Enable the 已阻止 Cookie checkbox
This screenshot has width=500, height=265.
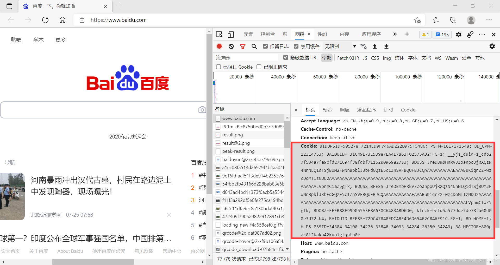(218, 67)
